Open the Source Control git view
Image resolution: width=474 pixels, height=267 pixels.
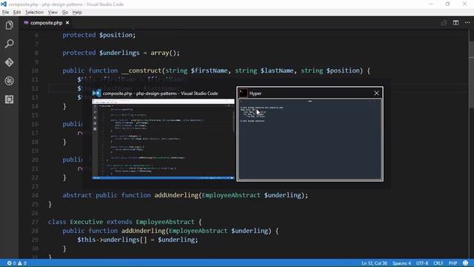click(9, 62)
